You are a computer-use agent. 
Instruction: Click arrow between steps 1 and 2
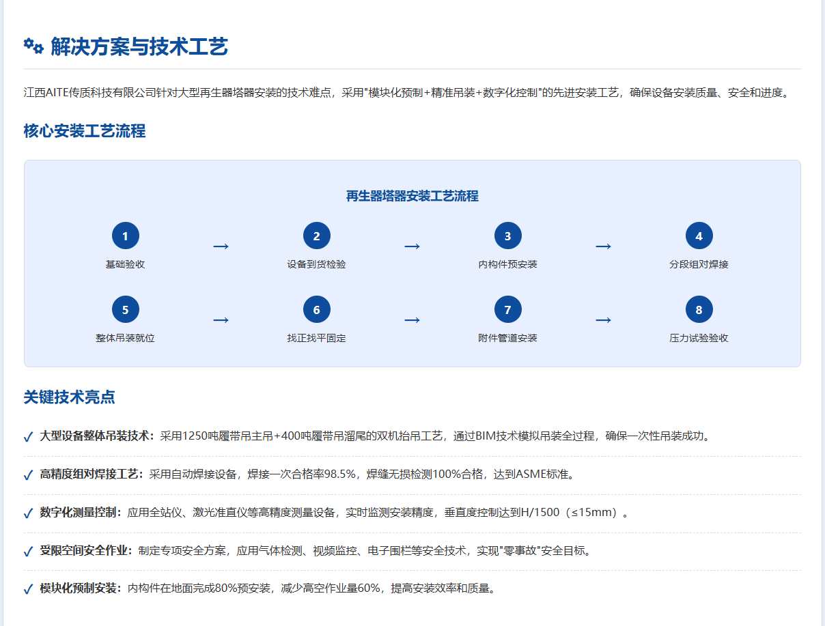(x=221, y=246)
